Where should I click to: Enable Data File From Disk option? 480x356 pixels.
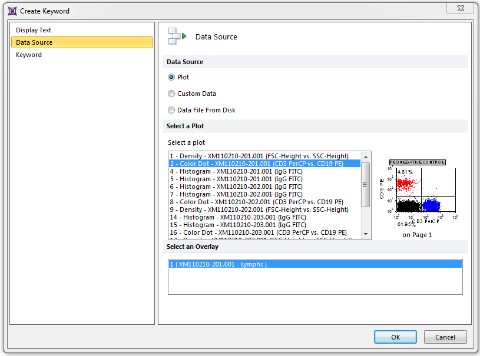pyautogui.click(x=171, y=110)
